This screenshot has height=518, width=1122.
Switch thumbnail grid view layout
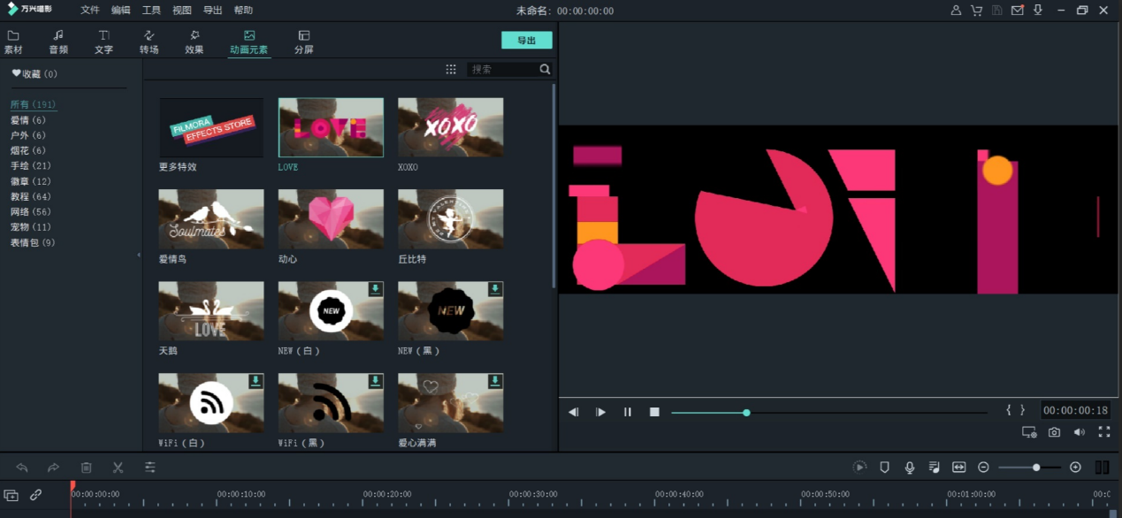451,69
